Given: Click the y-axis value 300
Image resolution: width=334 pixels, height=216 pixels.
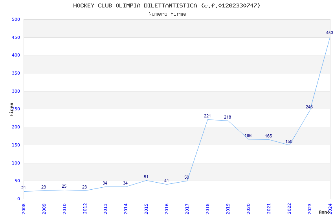Looking at the screenshot, I should coord(16,91).
